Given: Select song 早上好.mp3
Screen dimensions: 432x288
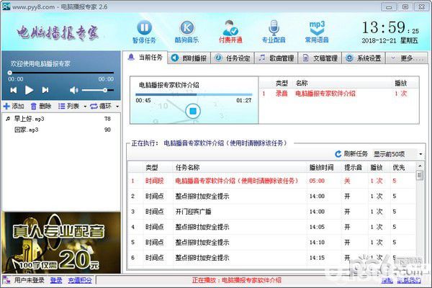Looking at the screenshot, I should click(61, 119).
